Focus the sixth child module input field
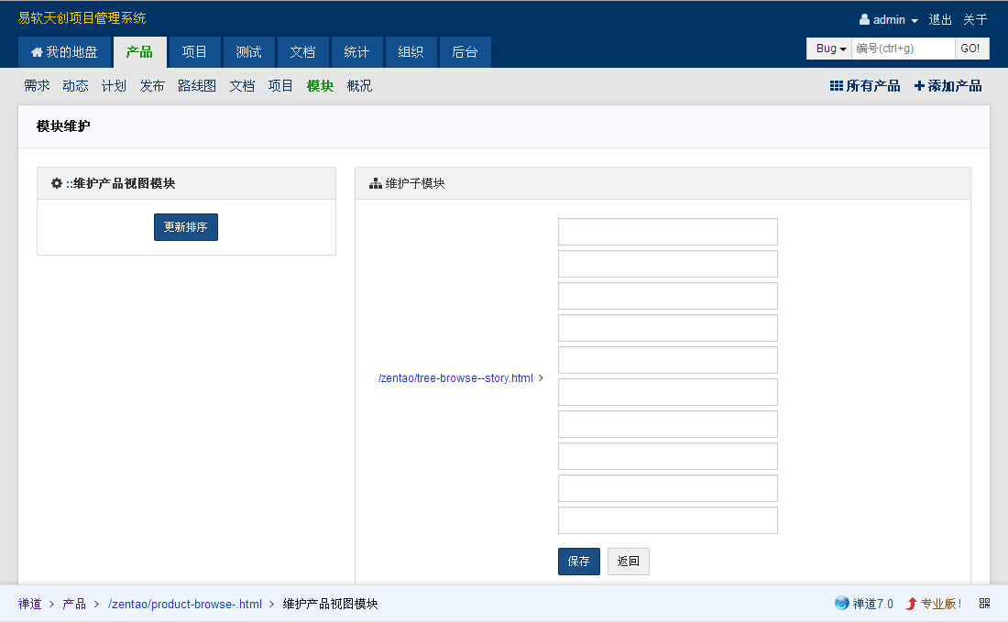Viewport: 1008px width, 622px height. [x=668, y=392]
